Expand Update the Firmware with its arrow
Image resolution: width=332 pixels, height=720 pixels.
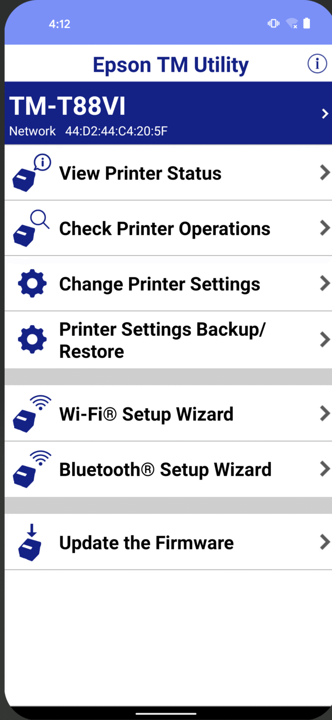point(325,542)
